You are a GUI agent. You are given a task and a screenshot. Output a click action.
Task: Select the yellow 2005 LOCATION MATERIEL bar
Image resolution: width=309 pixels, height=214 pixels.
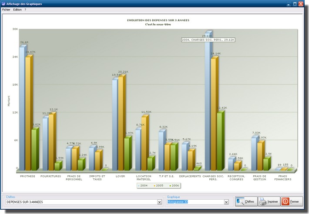click(144, 144)
